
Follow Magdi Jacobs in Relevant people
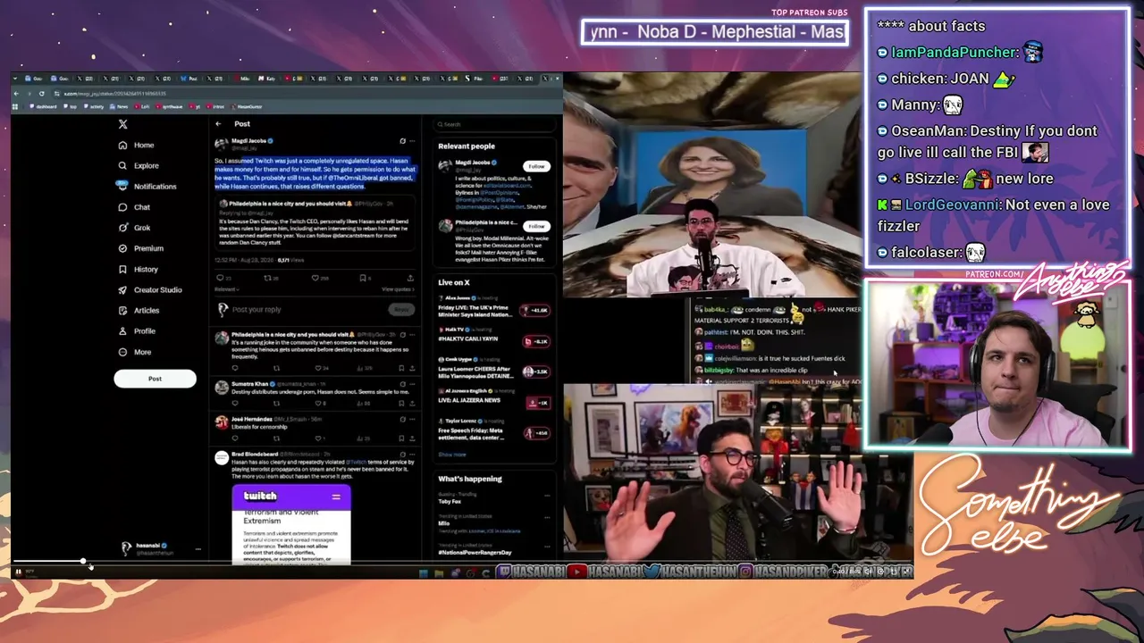click(536, 166)
